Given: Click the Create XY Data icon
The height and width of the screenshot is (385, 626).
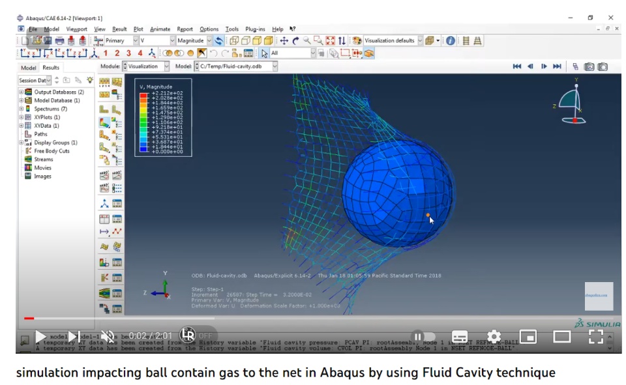Looking at the screenshot, I should [104, 219].
